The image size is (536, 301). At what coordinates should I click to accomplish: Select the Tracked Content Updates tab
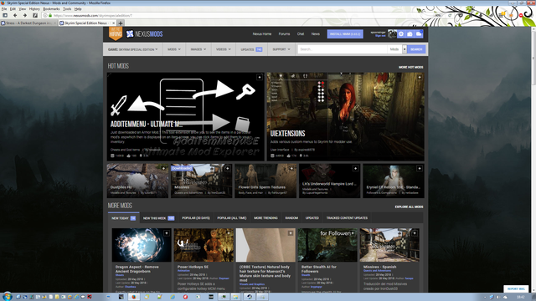[347, 218]
